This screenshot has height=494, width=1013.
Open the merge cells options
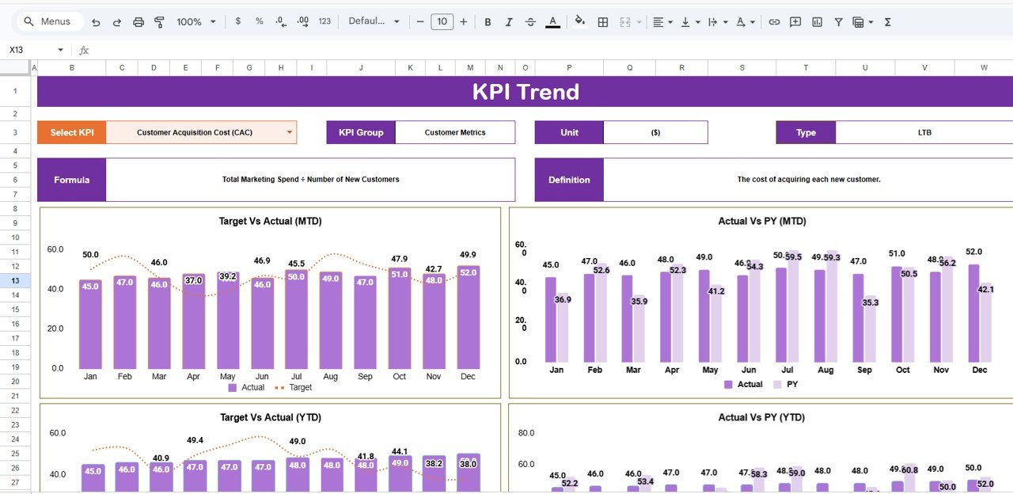[x=630, y=22]
